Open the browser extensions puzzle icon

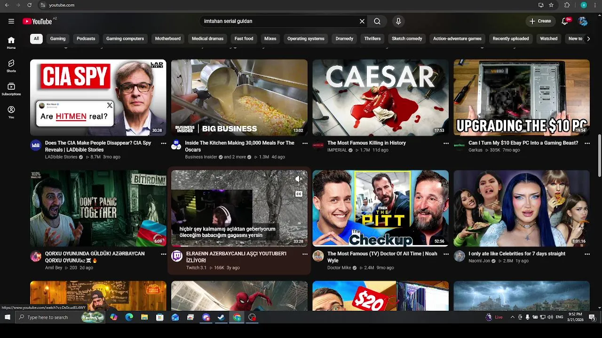[567, 5]
